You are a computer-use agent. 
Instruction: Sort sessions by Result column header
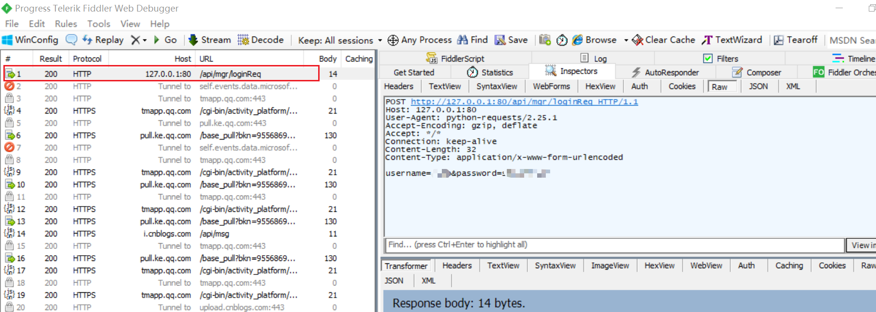(x=51, y=59)
